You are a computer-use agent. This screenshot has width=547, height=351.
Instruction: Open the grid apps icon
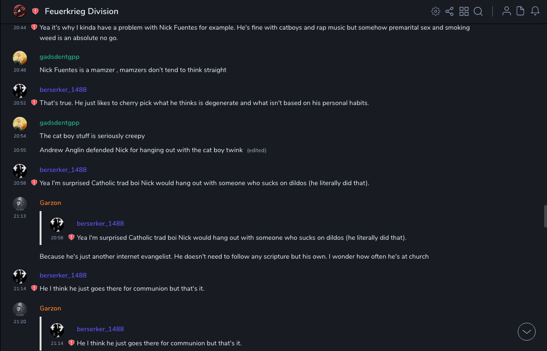pyautogui.click(x=464, y=11)
